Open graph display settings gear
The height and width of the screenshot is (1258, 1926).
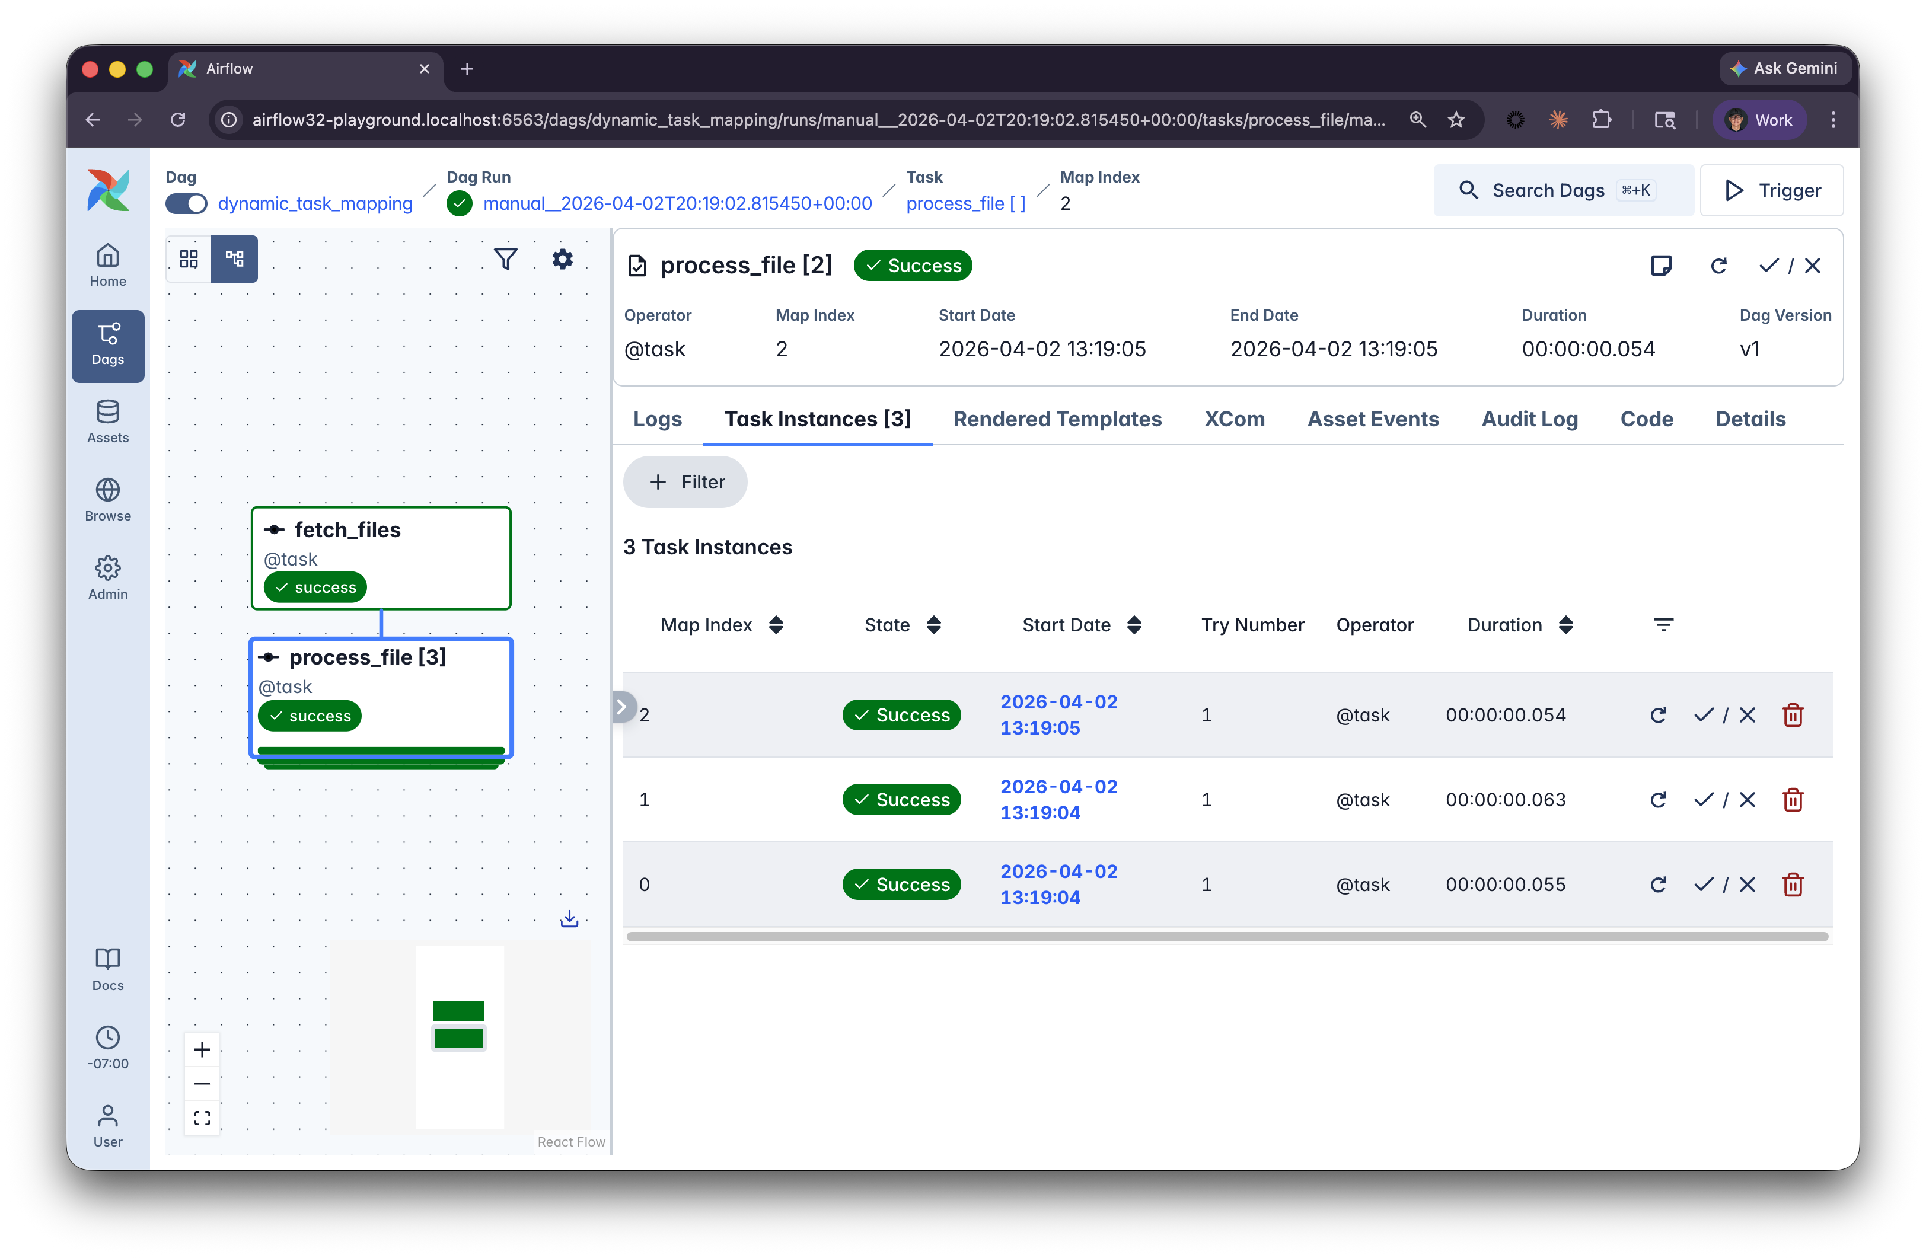(x=562, y=259)
